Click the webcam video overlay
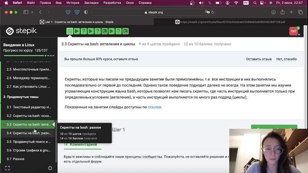The height and width of the screenshot is (173, 308). tap(269, 151)
